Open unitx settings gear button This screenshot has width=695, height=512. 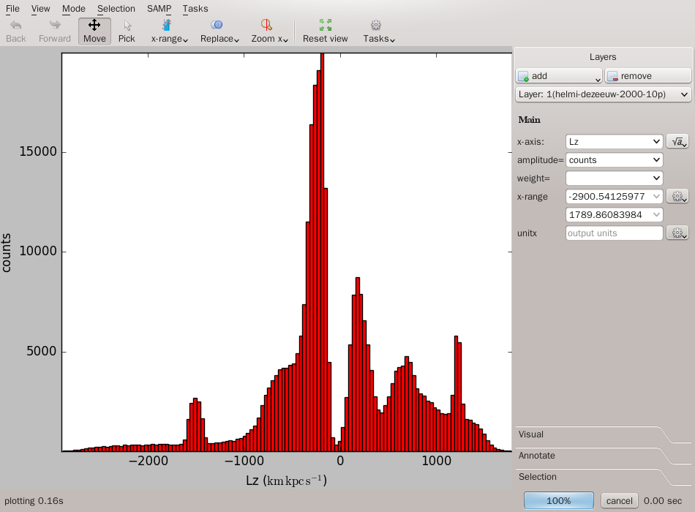pyautogui.click(x=677, y=233)
